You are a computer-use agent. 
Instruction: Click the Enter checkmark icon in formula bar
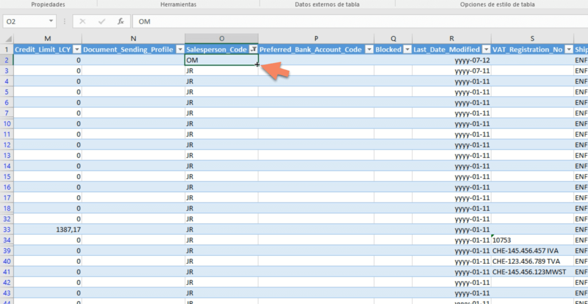(x=102, y=21)
